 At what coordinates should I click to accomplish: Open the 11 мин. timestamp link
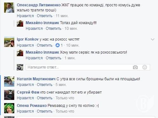[x=62, y=16]
